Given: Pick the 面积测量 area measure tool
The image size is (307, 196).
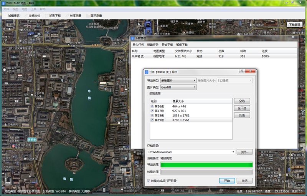Looking at the screenshot, I should click(x=94, y=16).
